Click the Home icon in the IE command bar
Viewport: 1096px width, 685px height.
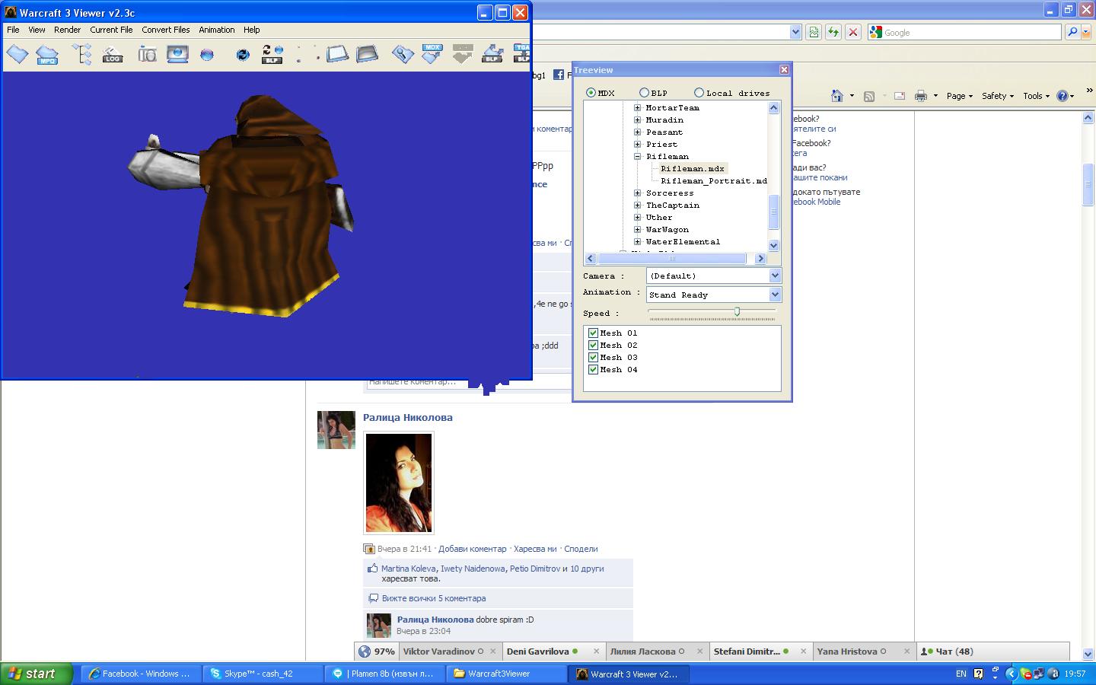(x=837, y=96)
